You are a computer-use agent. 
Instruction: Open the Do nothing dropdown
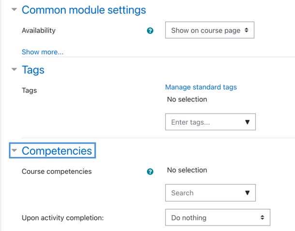coord(218,217)
